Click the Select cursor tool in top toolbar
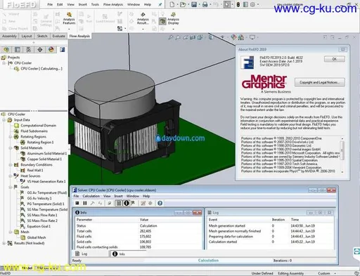Viewport: 360px width, 276px height. click(226, 4)
